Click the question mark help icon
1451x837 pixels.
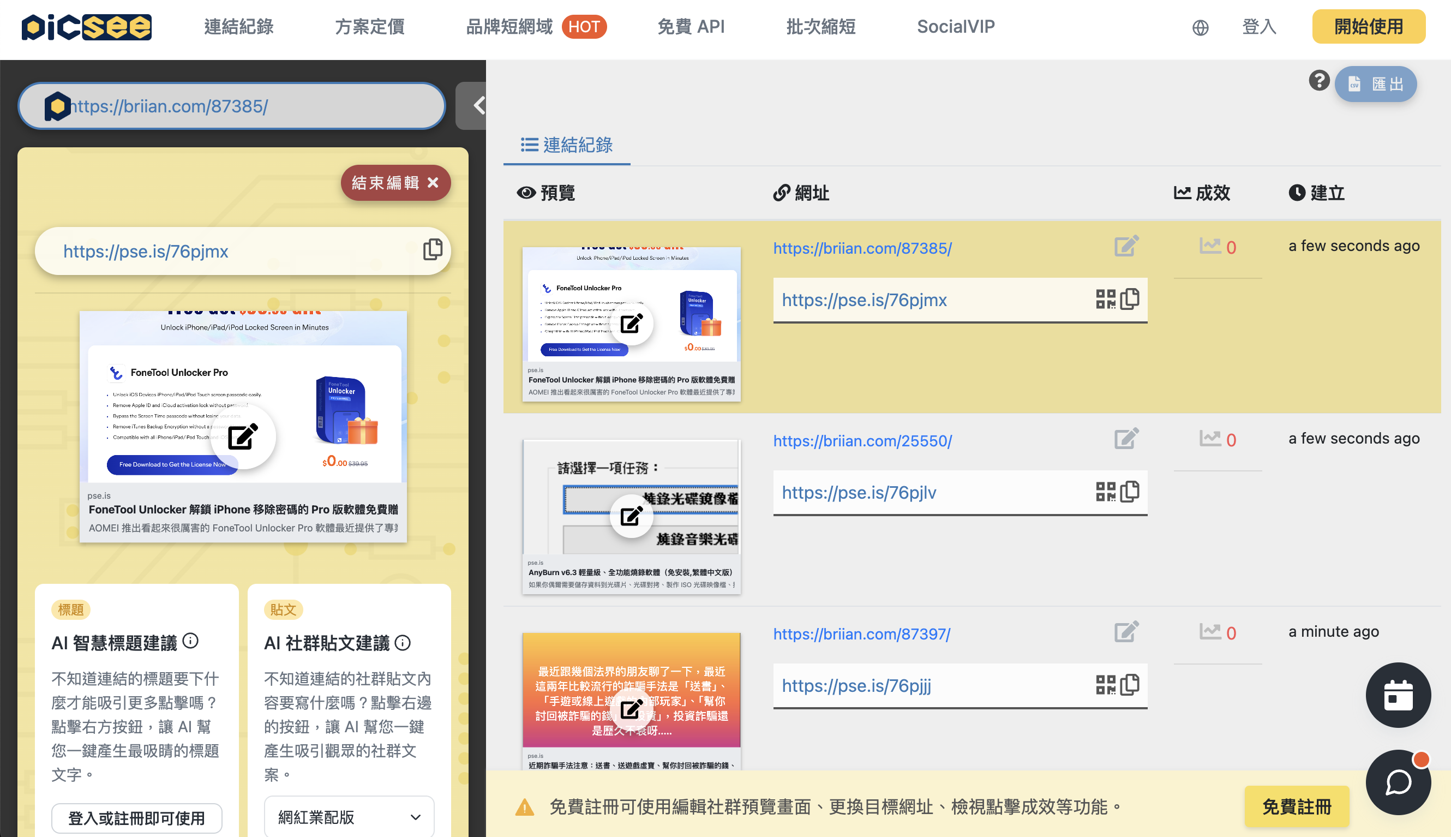pyautogui.click(x=1319, y=81)
